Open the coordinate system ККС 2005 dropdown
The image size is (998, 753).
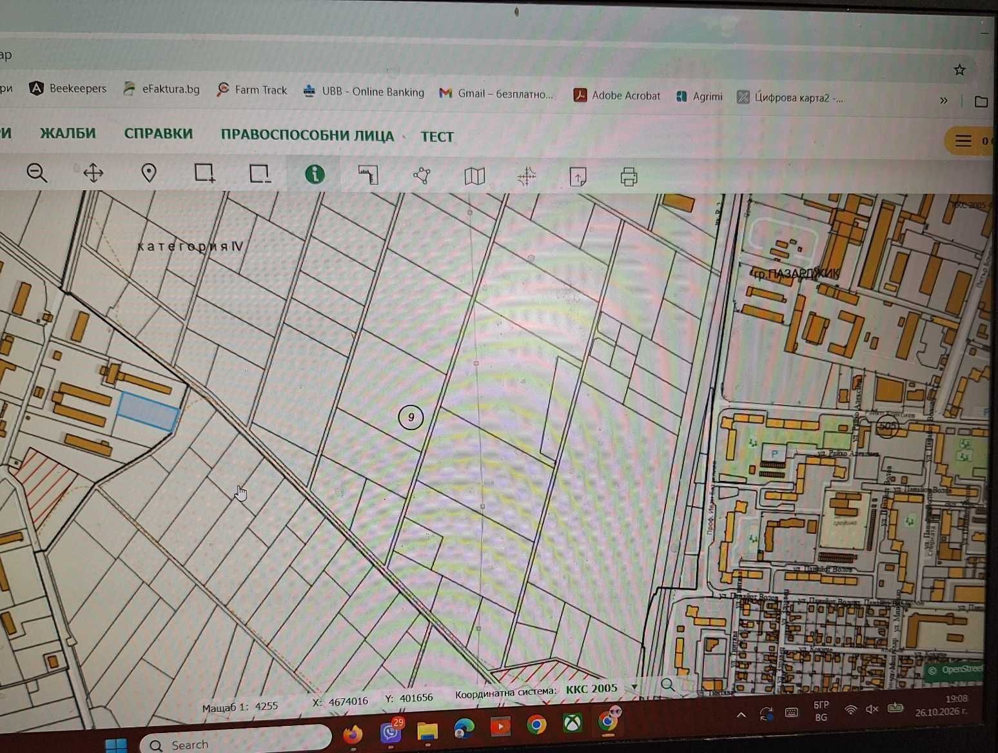(602, 689)
